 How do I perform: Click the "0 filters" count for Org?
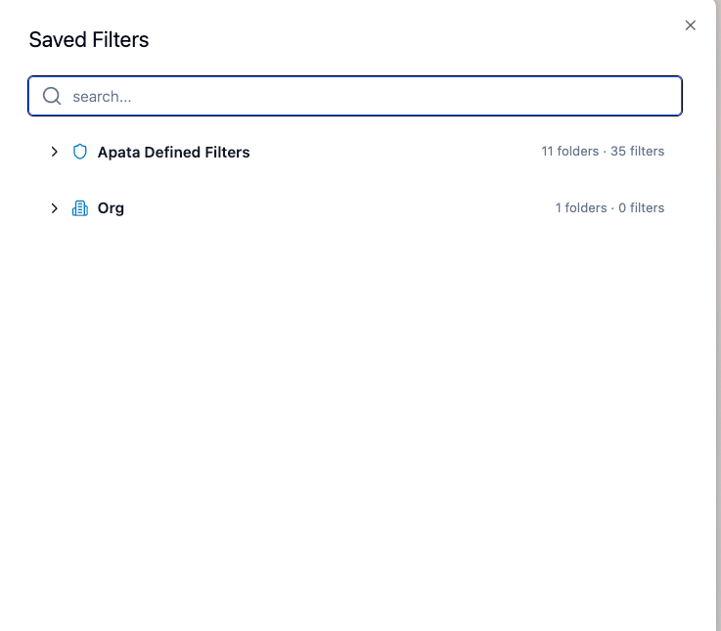pos(642,207)
